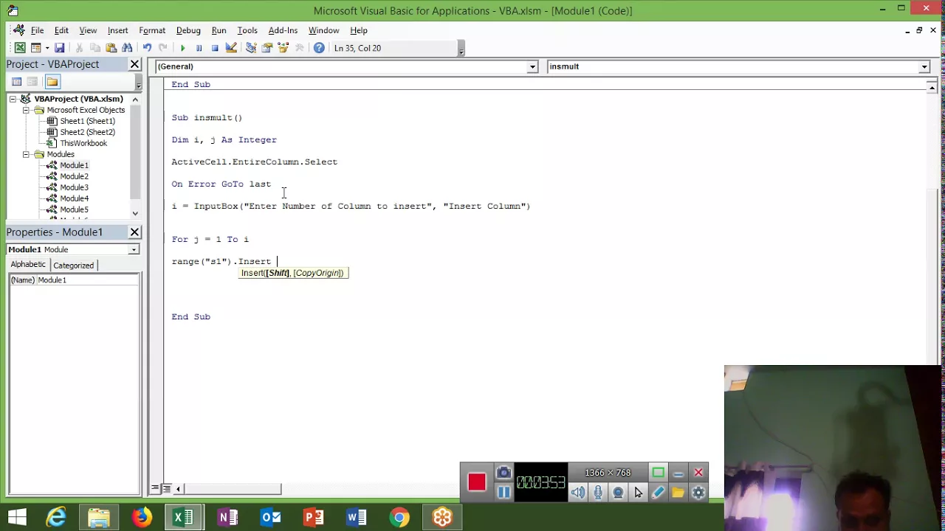This screenshot has width=945, height=531.
Task: Open the Insert menu
Action: pyautogui.click(x=117, y=30)
